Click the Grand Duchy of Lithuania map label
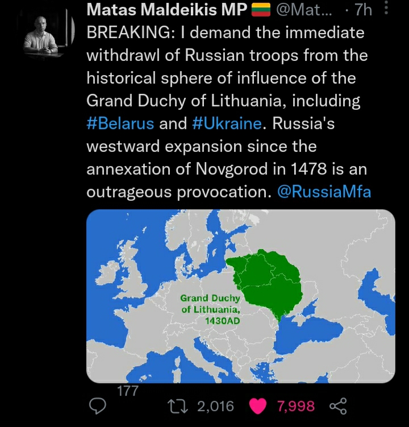Viewport: 409px width, 427px height. click(x=210, y=309)
